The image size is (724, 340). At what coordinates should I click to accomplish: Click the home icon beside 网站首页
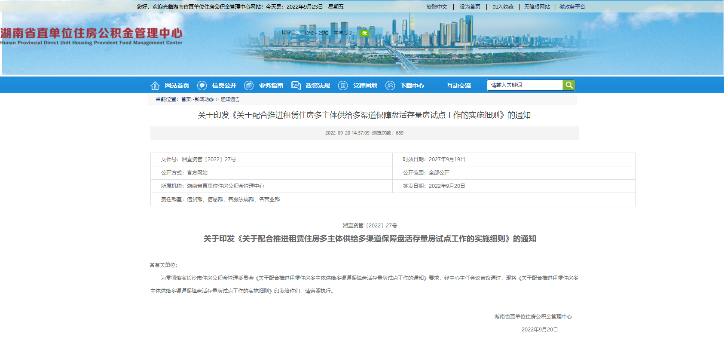tap(155, 86)
